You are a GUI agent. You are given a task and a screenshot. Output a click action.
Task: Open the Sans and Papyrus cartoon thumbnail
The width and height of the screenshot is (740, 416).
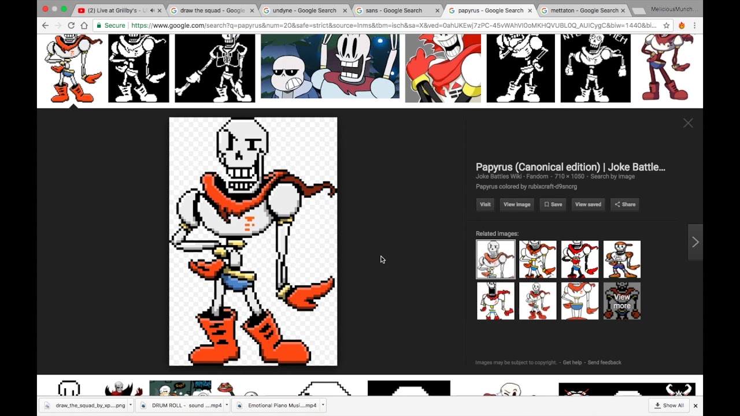[330, 66]
